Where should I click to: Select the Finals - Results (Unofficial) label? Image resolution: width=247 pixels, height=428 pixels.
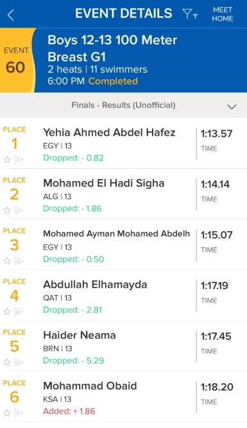point(123,105)
